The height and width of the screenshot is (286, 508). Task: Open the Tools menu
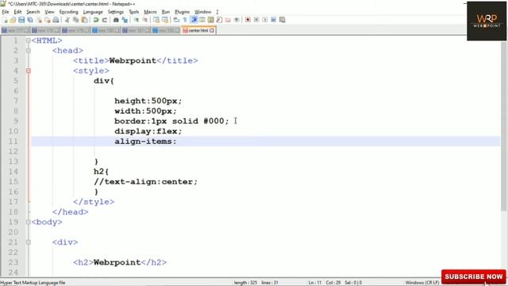click(134, 12)
